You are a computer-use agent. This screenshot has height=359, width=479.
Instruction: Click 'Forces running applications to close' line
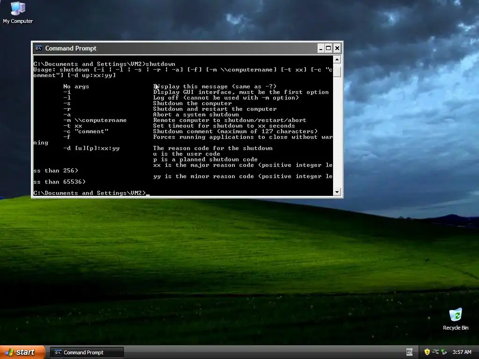pos(243,137)
